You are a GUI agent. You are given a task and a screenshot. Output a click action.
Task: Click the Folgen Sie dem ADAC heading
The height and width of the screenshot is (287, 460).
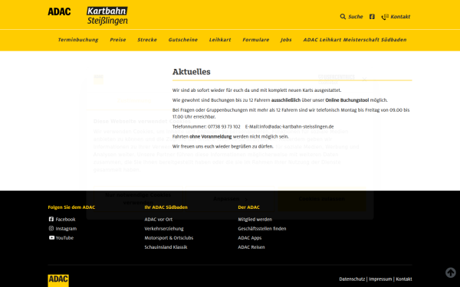71,207
